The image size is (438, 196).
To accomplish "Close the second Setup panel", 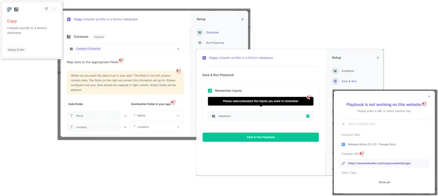I will pyautogui.click(x=378, y=58).
